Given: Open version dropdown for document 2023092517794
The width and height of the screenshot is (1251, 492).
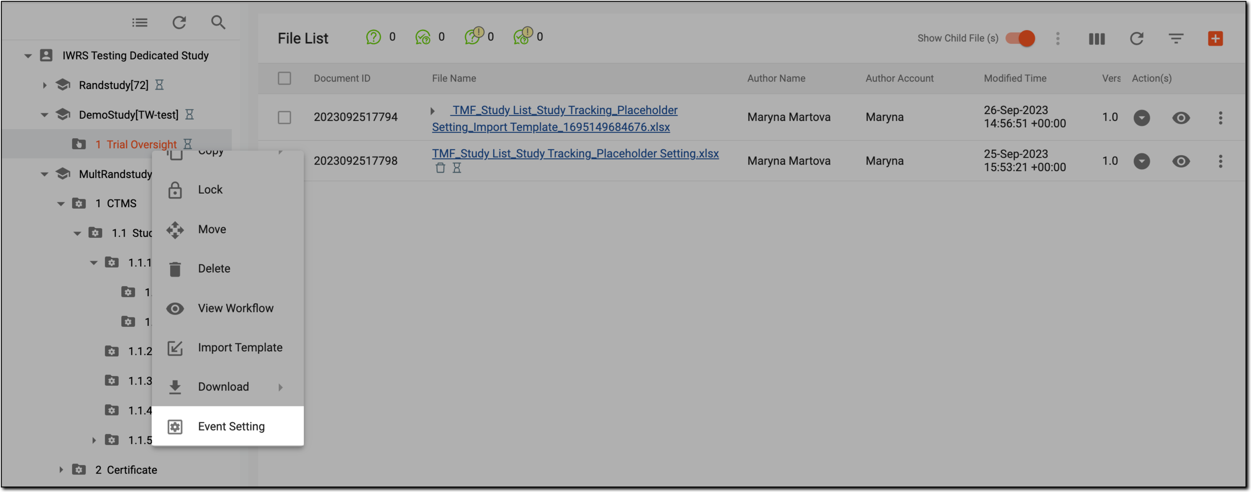Looking at the screenshot, I should pos(1141,118).
